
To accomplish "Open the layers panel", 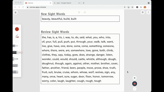I will (143, 12).
